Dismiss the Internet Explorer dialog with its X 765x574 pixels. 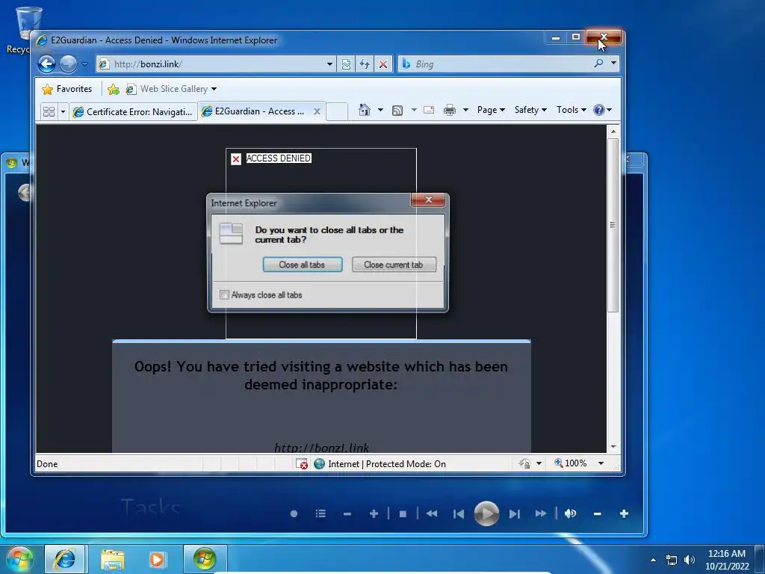pos(428,200)
